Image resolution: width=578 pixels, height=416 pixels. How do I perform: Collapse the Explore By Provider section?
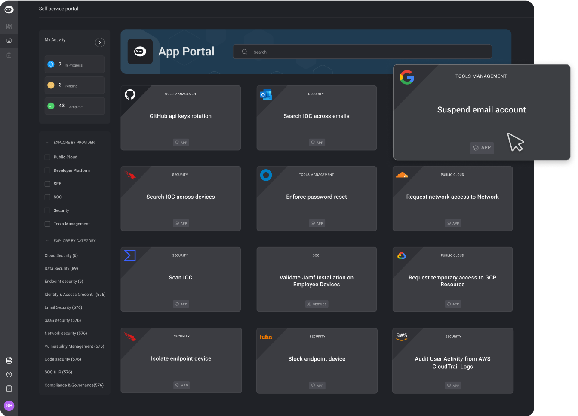pos(47,142)
